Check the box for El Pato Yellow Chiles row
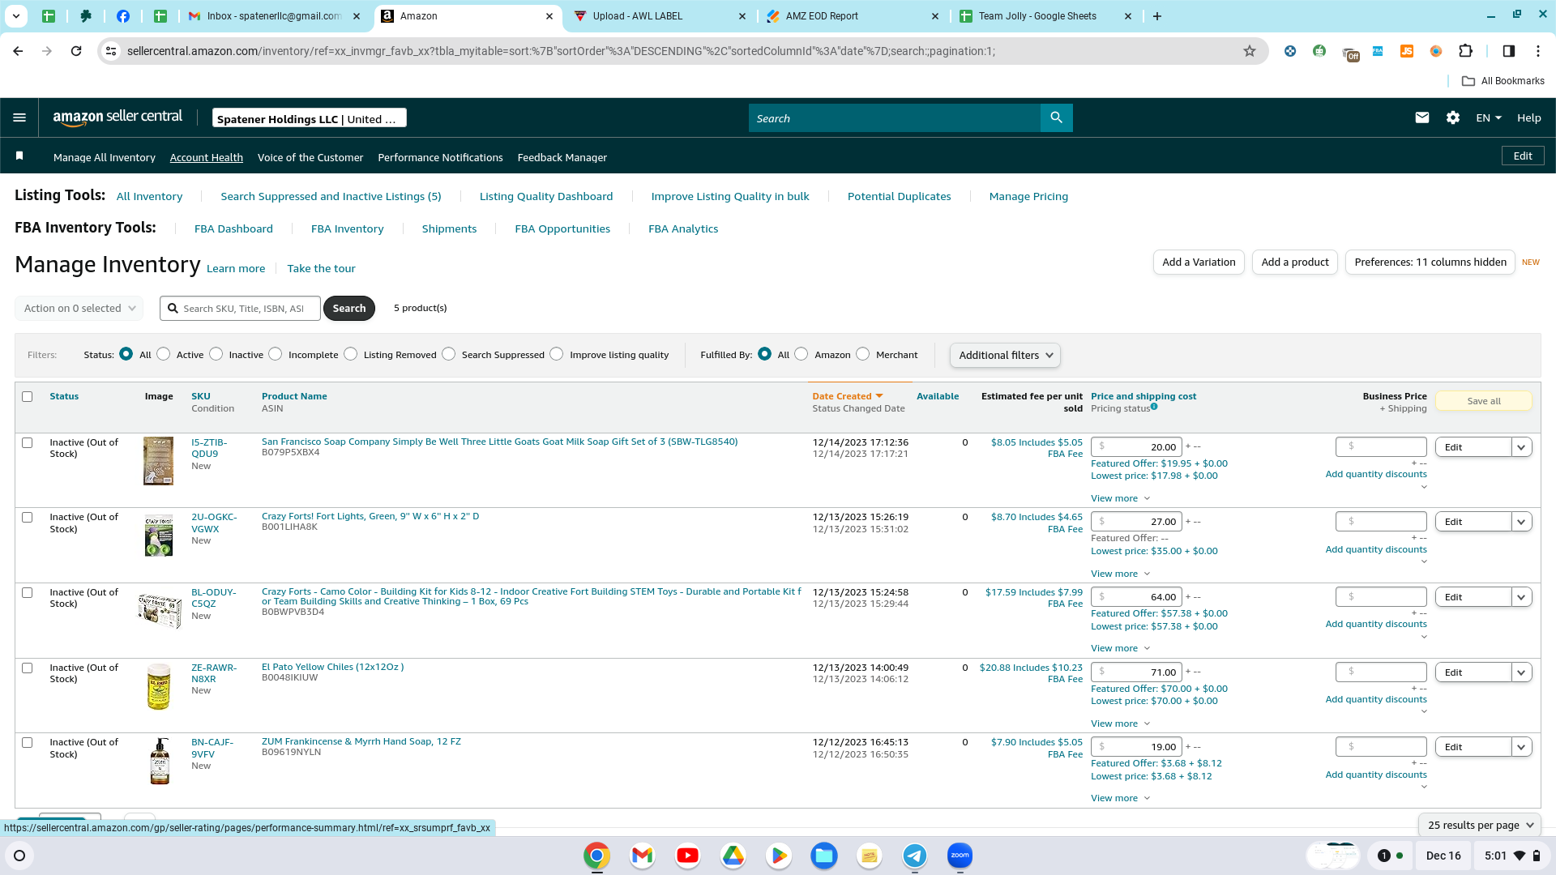 [x=28, y=668]
